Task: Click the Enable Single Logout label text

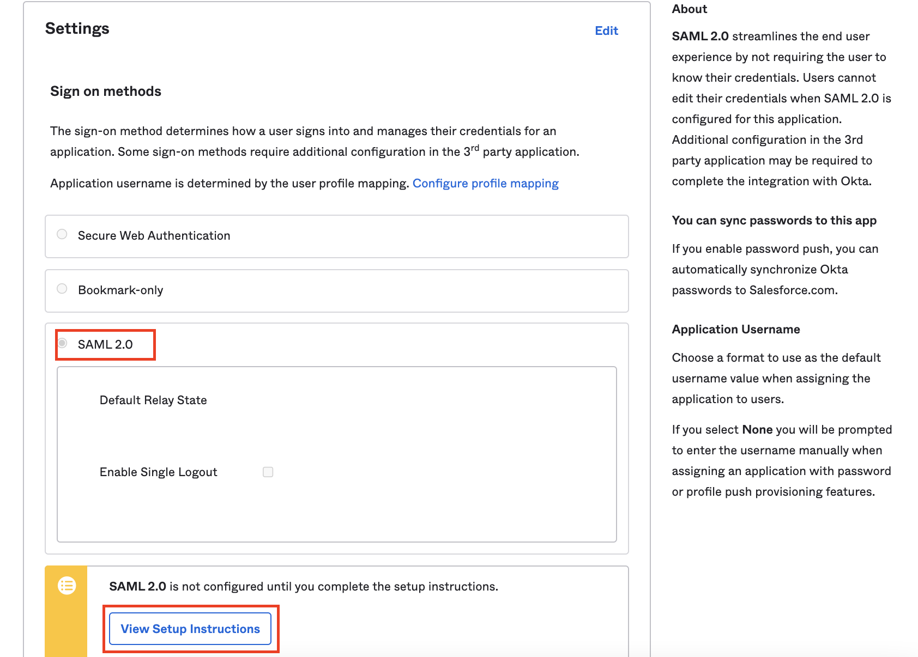Action: click(158, 472)
